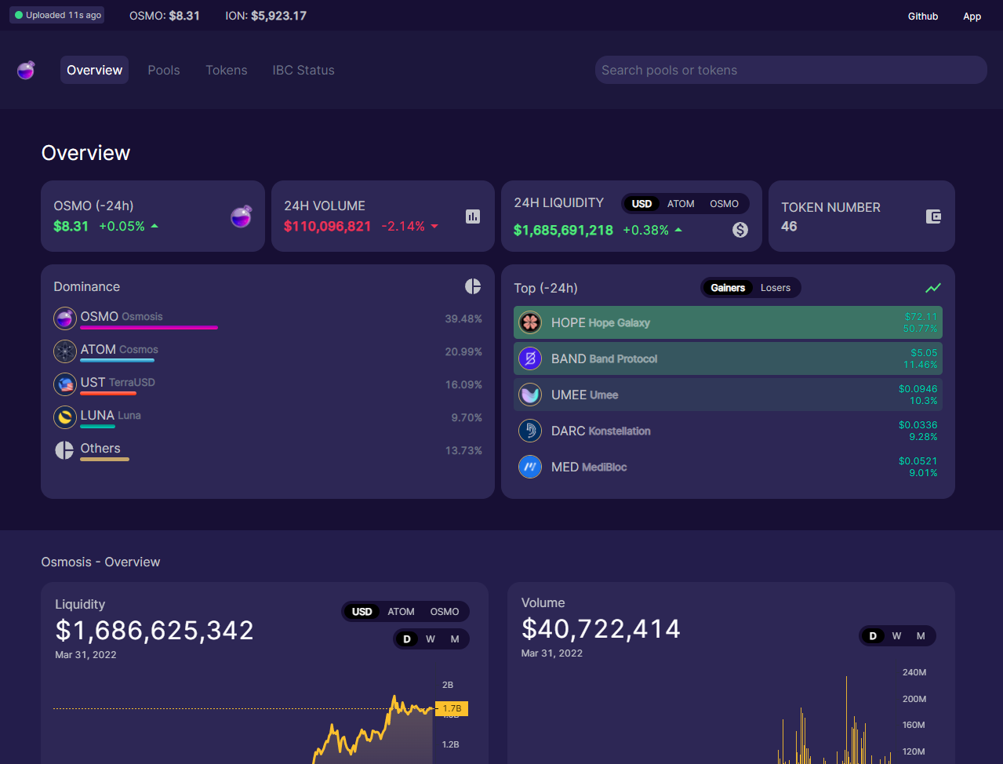The image size is (1003, 764).
Task: Click the BAND Protocol token icon
Action: point(530,358)
